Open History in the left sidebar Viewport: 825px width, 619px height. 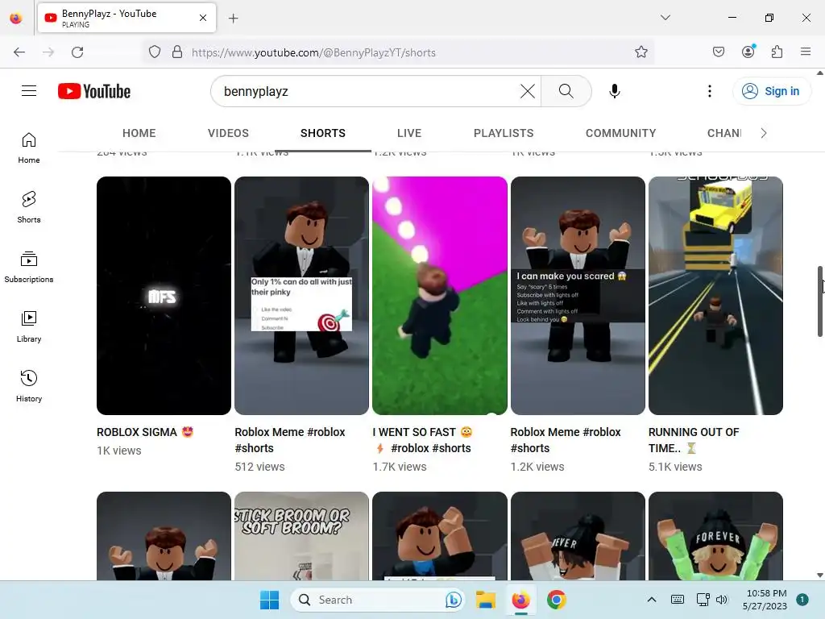coord(29,386)
